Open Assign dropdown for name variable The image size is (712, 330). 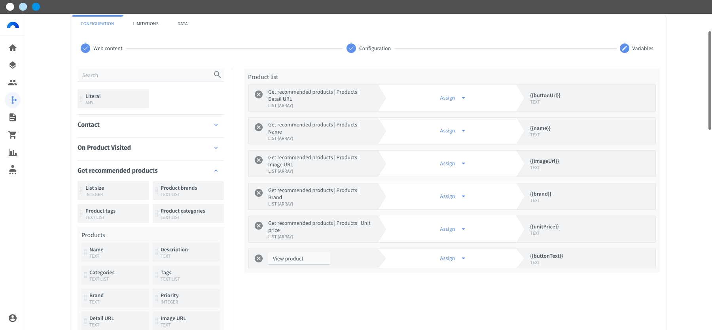click(x=452, y=131)
